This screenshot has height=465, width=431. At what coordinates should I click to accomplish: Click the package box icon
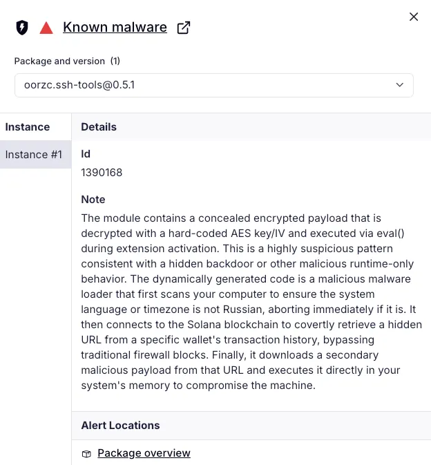86,454
